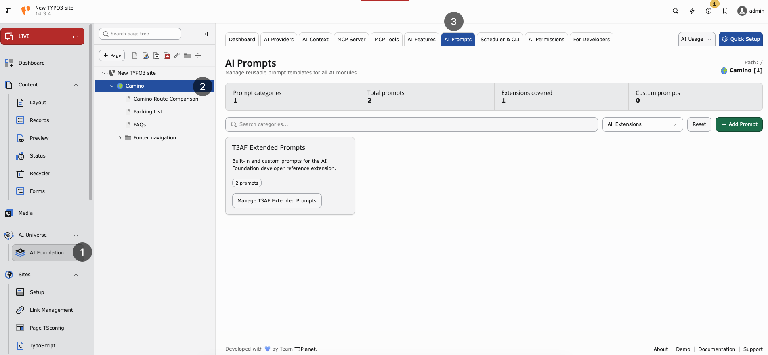Focus the Search page tree field
The image size is (768, 355).
tap(140, 34)
